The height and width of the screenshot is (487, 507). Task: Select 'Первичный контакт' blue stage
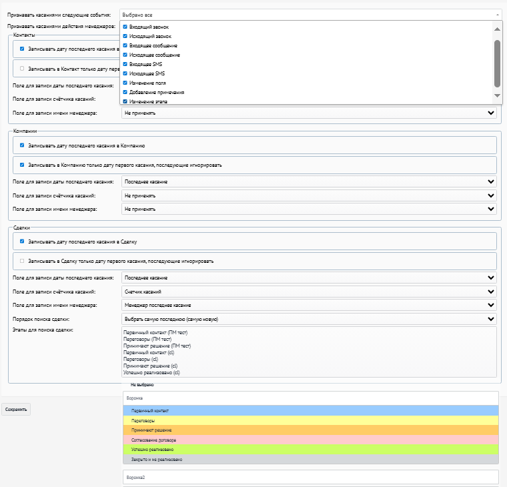(x=311, y=411)
